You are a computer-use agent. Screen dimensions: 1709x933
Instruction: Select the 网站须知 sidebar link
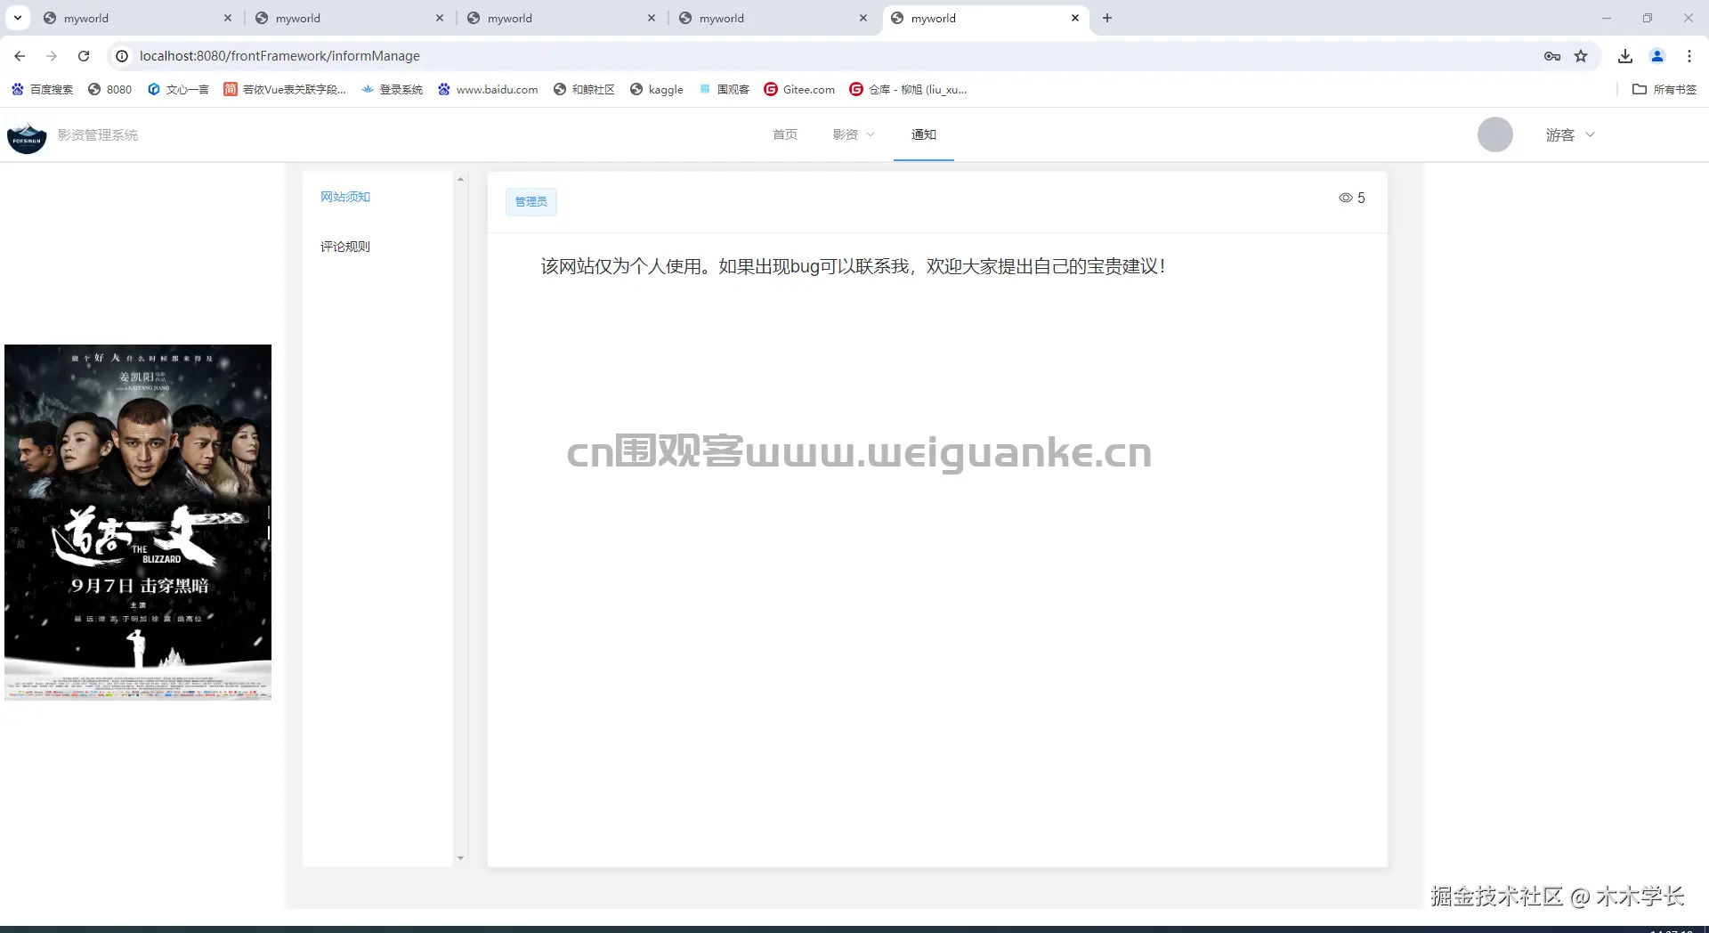[x=345, y=196]
